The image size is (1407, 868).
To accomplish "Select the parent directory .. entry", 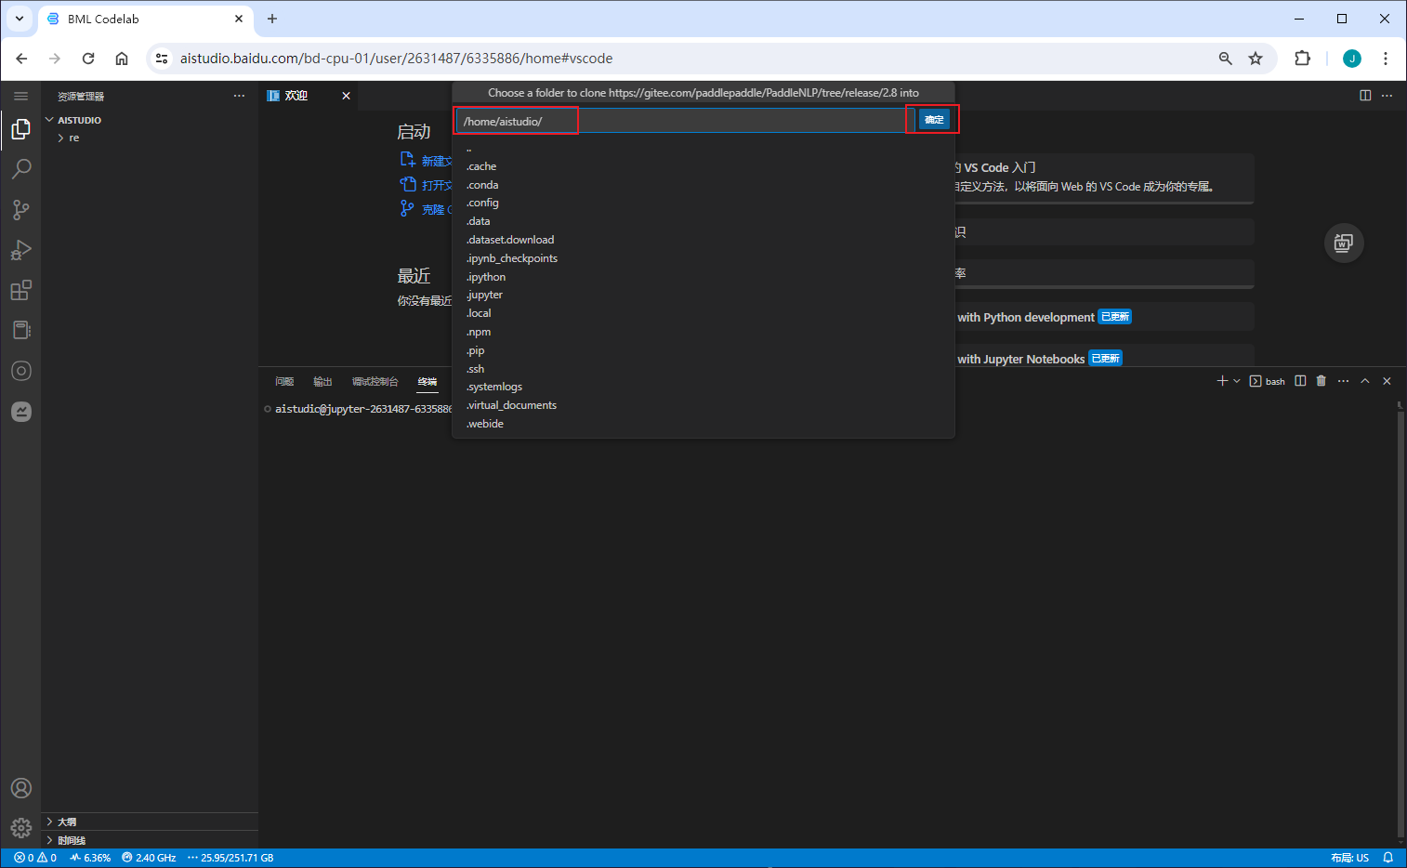I will coord(703,148).
